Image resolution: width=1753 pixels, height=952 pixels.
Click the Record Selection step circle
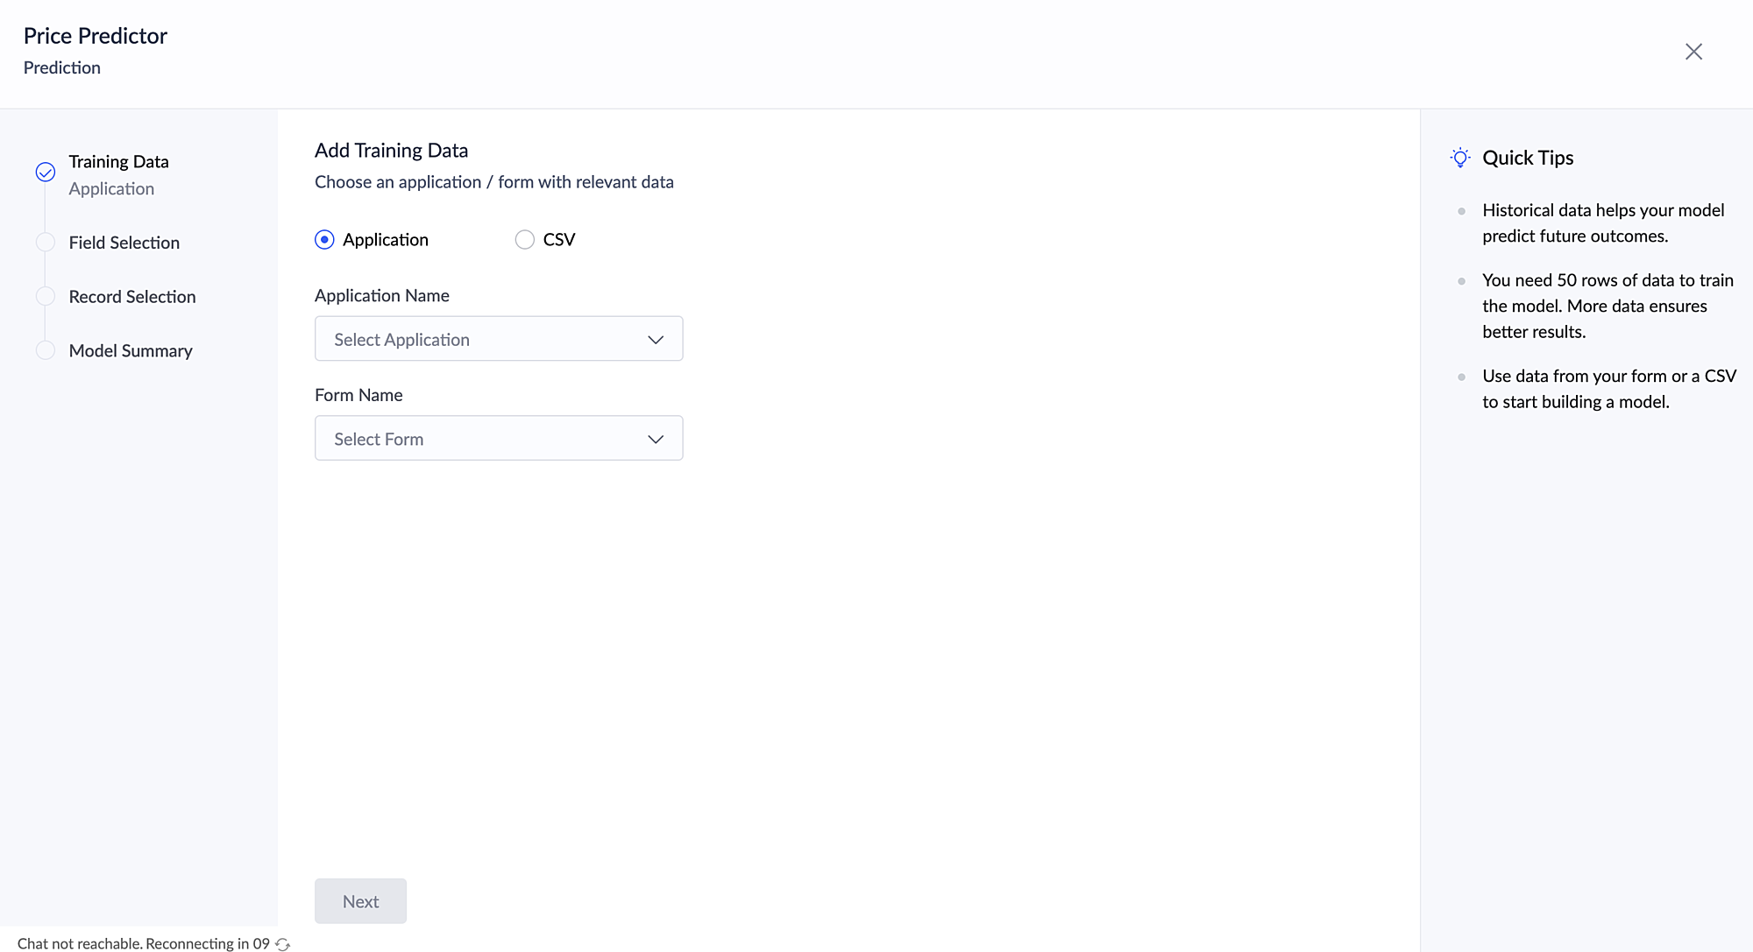tap(46, 297)
